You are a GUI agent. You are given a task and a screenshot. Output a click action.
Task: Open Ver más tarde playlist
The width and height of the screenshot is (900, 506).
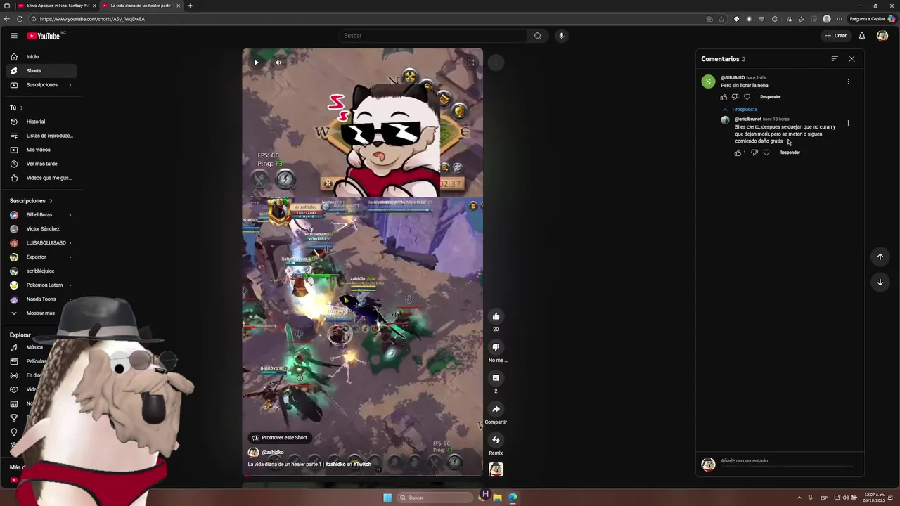[x=41, y=164]
